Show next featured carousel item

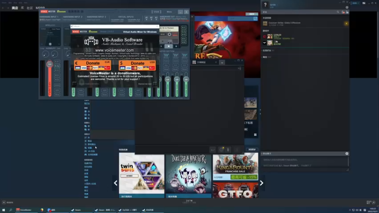[x=262, y=183]
